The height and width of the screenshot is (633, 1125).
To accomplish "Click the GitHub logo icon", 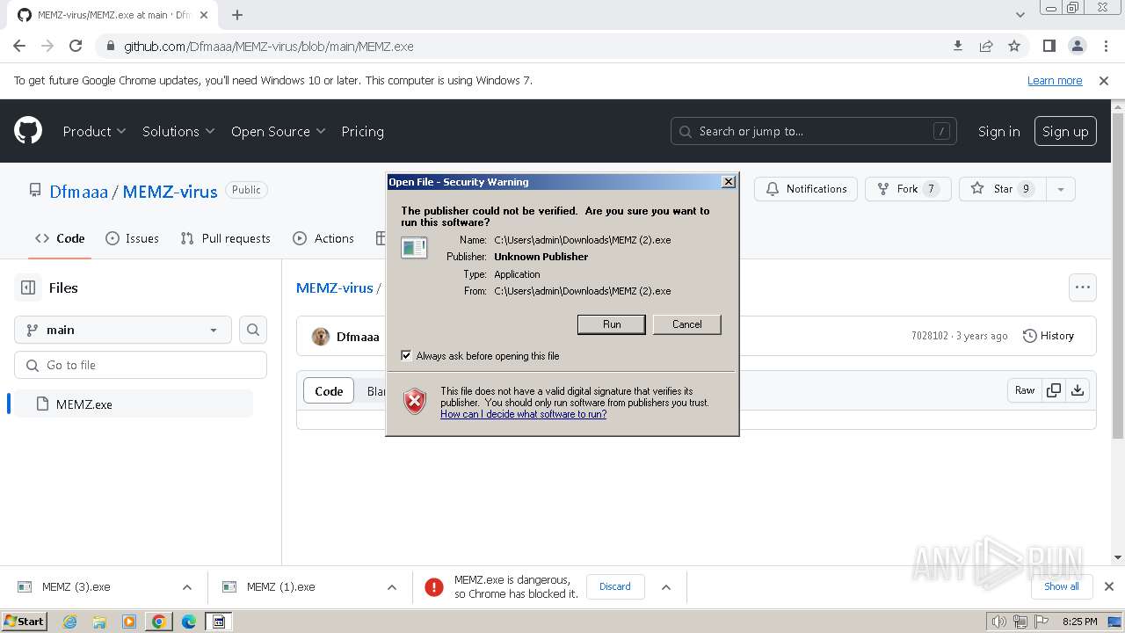I will 28,131.
